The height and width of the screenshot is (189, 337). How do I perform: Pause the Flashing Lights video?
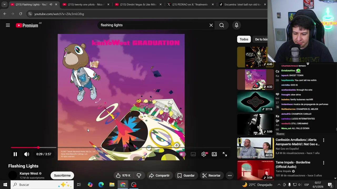[15, 154]
